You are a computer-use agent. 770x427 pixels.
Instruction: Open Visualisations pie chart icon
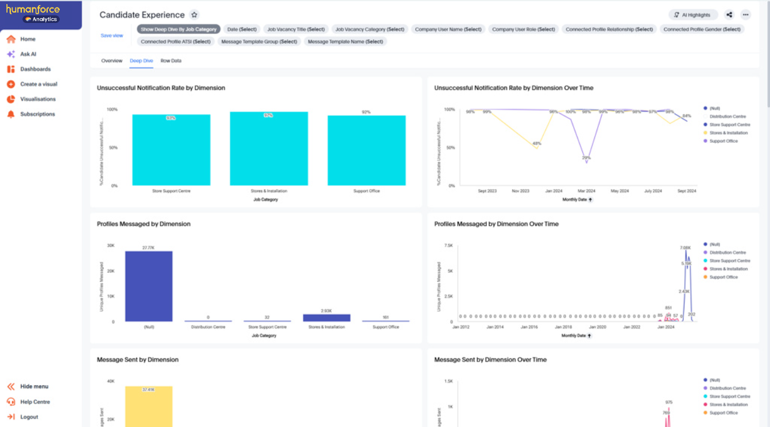(x=11, y=99)
